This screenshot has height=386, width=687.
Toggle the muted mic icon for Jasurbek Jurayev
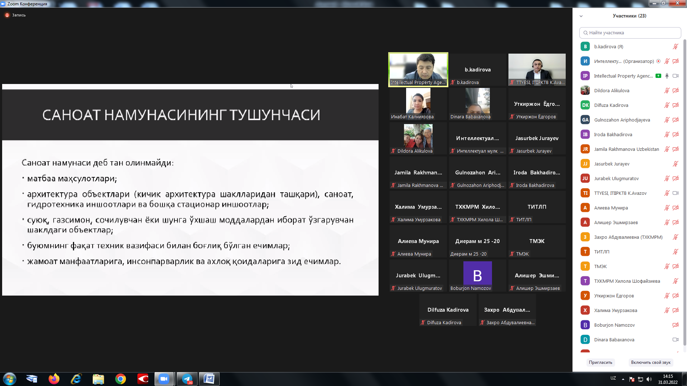click(x=675, y=164)
